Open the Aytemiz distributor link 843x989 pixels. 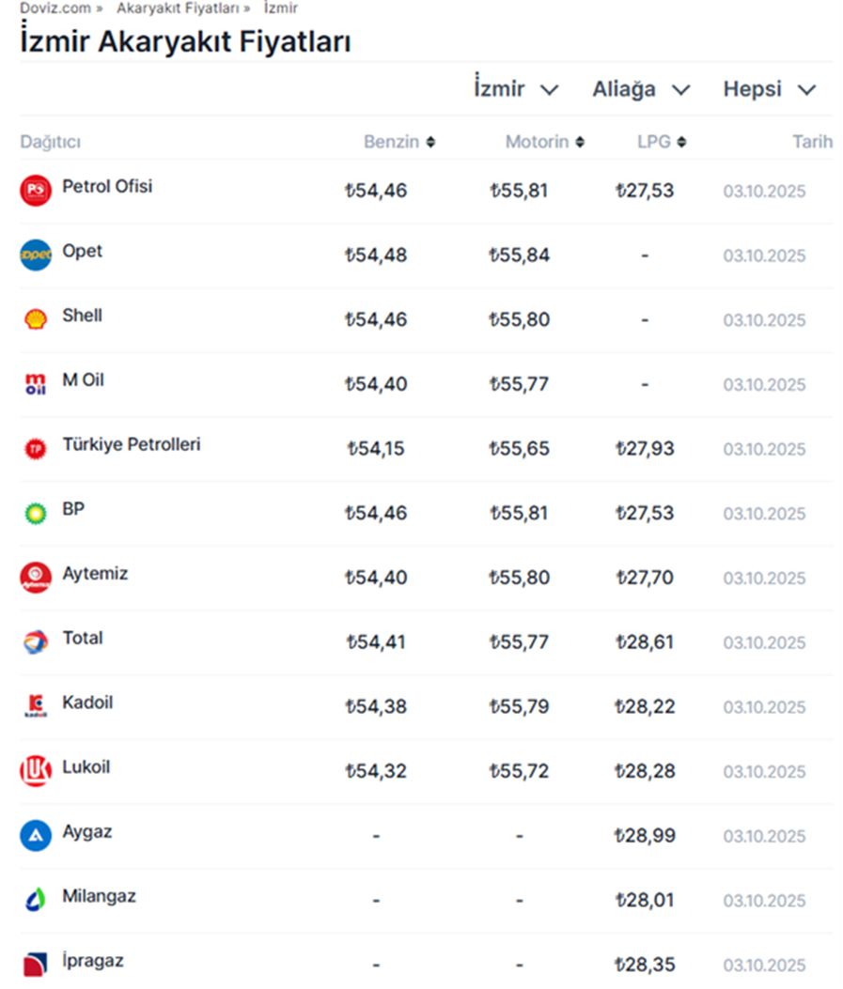coord(95,573)
